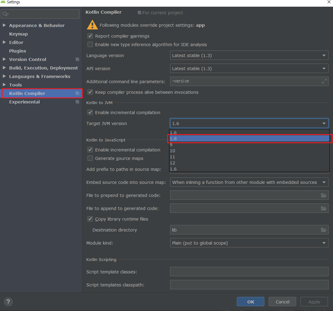Click File to append input field

point(249,208)
